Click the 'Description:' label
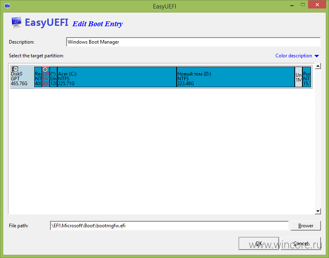Screen dimensions: 329x258 click(x=21, y=42)
